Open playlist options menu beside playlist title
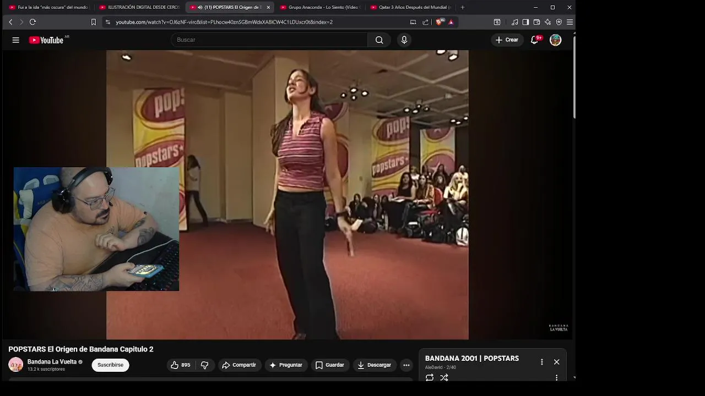 pos(542,362)
